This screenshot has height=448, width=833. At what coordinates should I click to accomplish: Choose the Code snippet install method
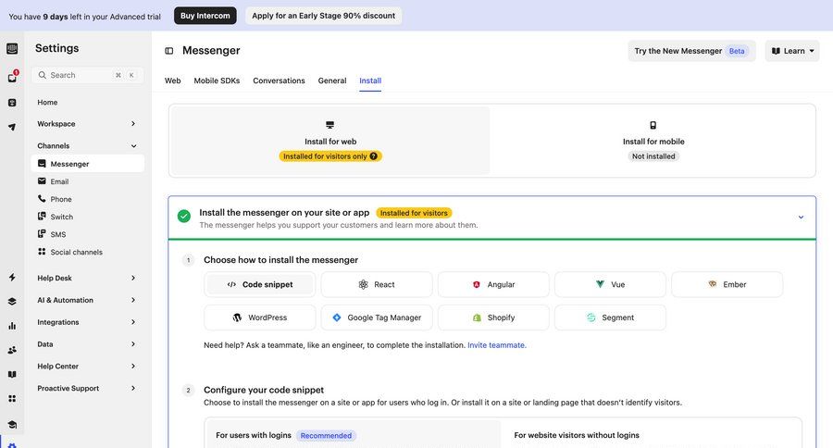pyautogui.click(x=260, y=284)
